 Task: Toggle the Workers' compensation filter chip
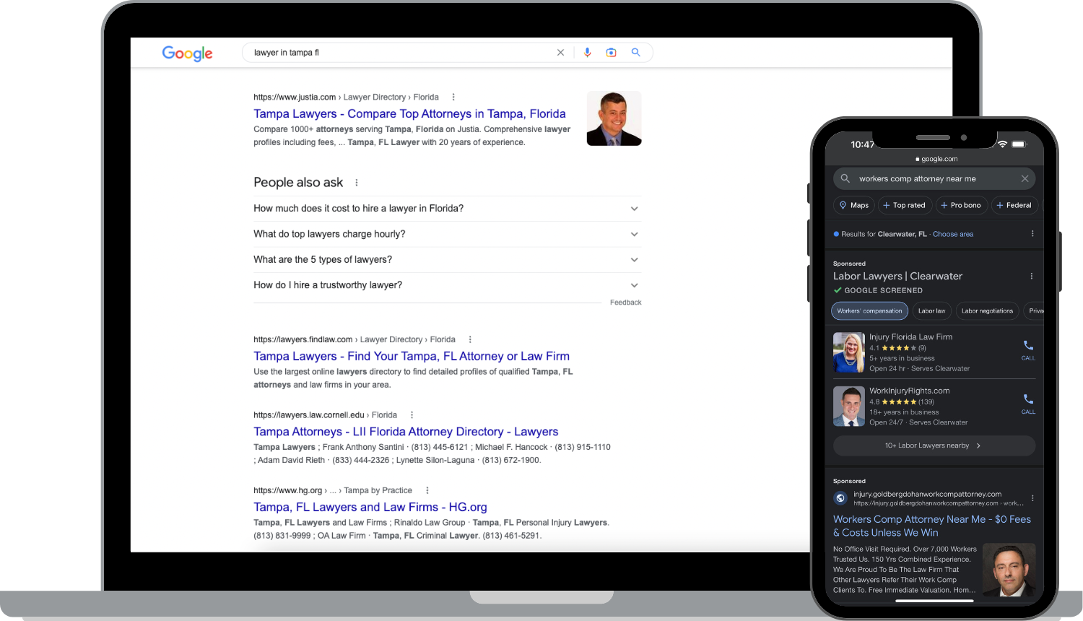869,310
